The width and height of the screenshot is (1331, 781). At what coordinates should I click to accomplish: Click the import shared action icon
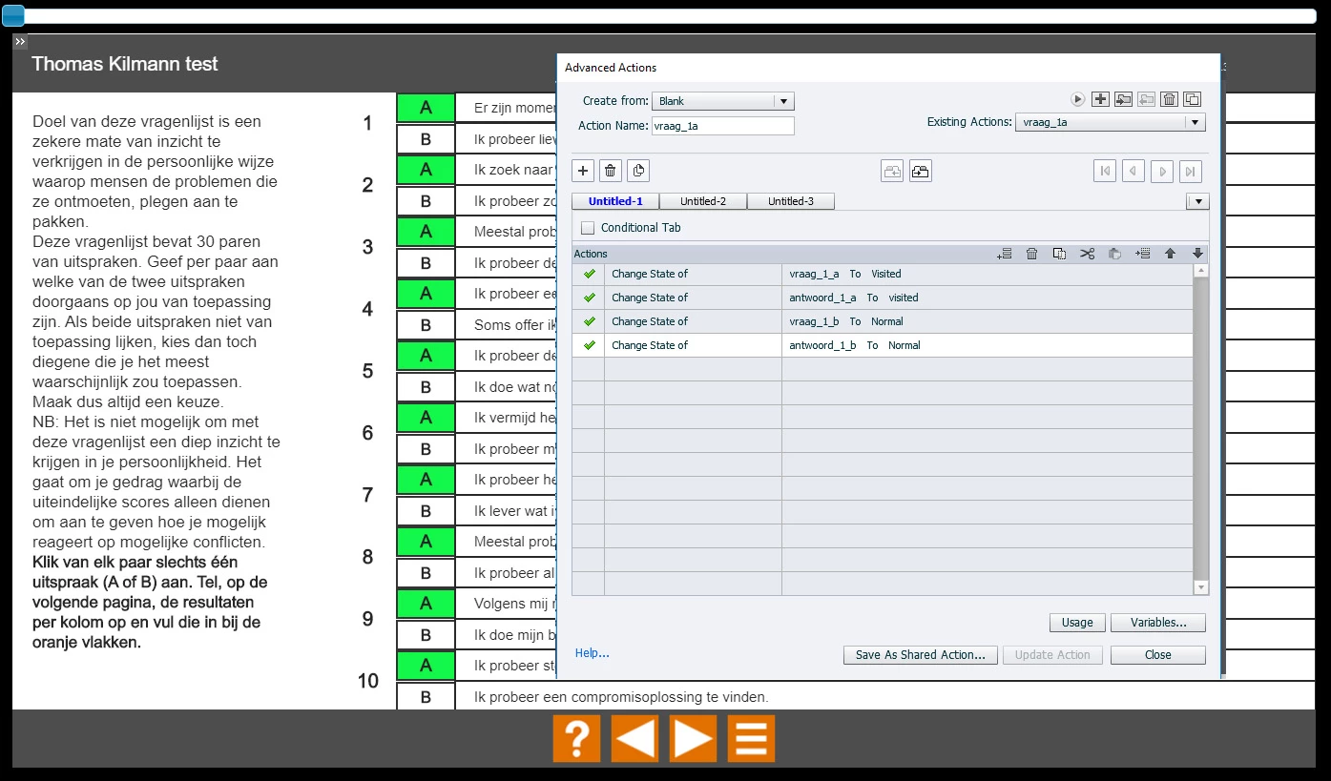[1123, 99]
